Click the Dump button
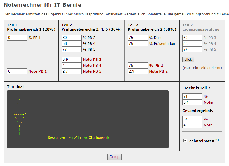The height and width of the screenshot is (166, 229). click(114, 157)
